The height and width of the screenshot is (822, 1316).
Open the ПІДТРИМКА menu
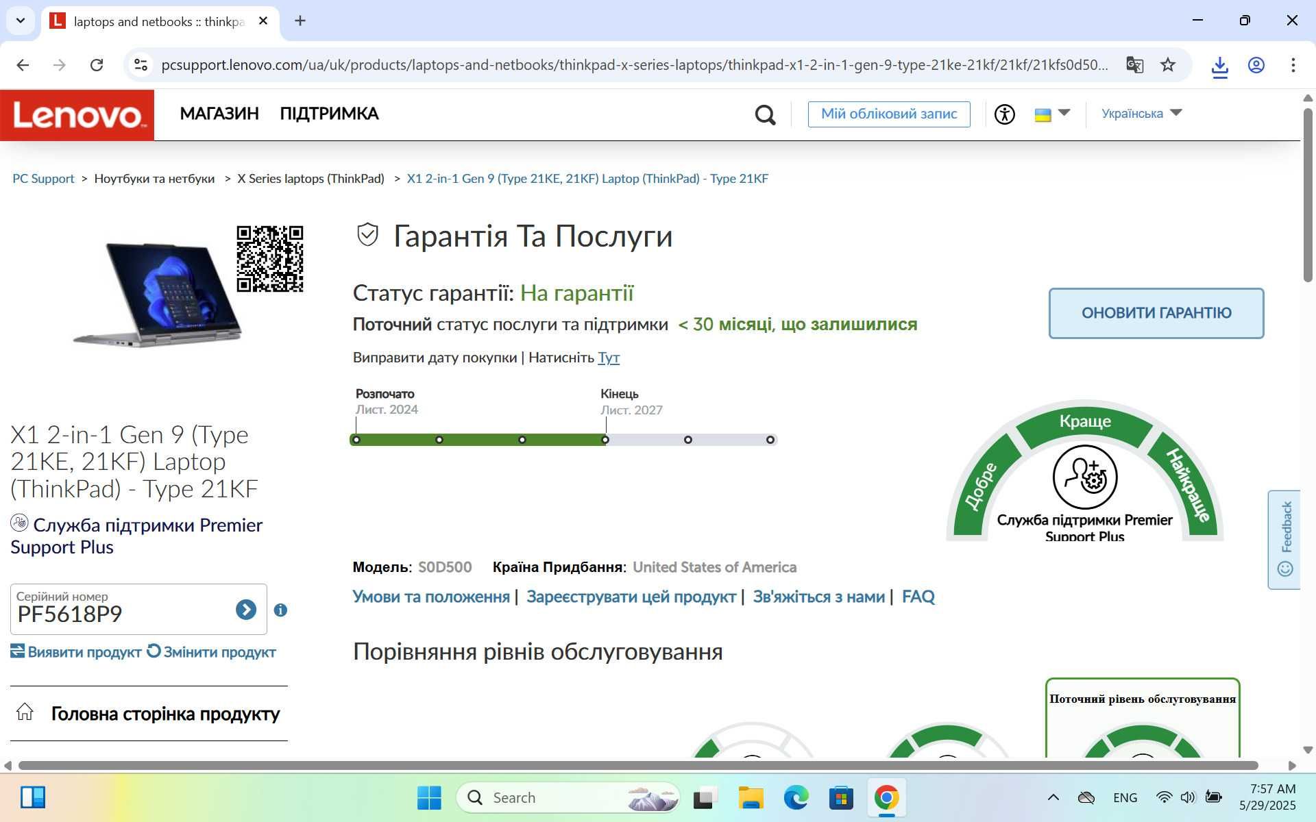(x=329, y=114)
